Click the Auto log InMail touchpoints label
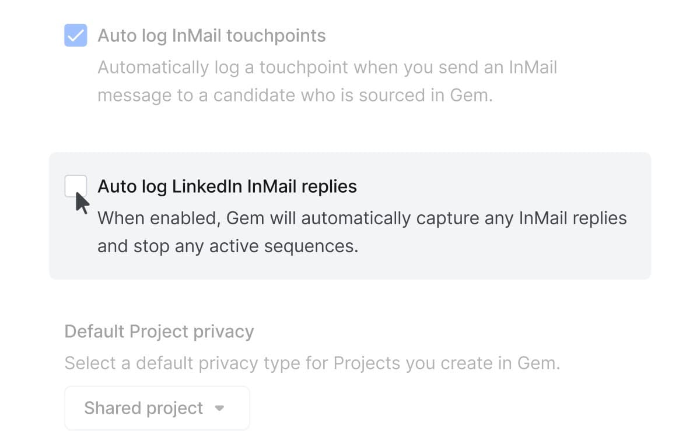Image resolution: width=700 pixels, height=431 pixels. coord(212,35)
